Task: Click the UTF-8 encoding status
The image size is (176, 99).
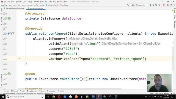Action: [161, 93]
